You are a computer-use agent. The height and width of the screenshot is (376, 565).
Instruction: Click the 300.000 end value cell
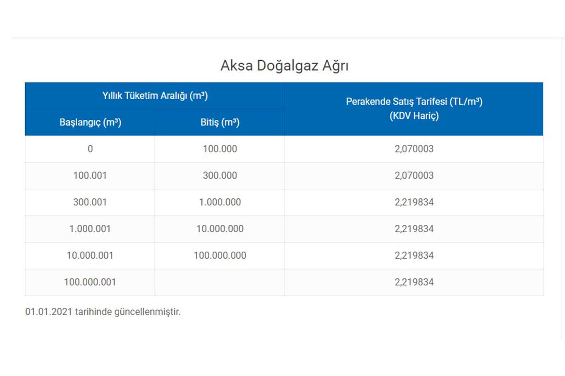[x=220, y=176]
